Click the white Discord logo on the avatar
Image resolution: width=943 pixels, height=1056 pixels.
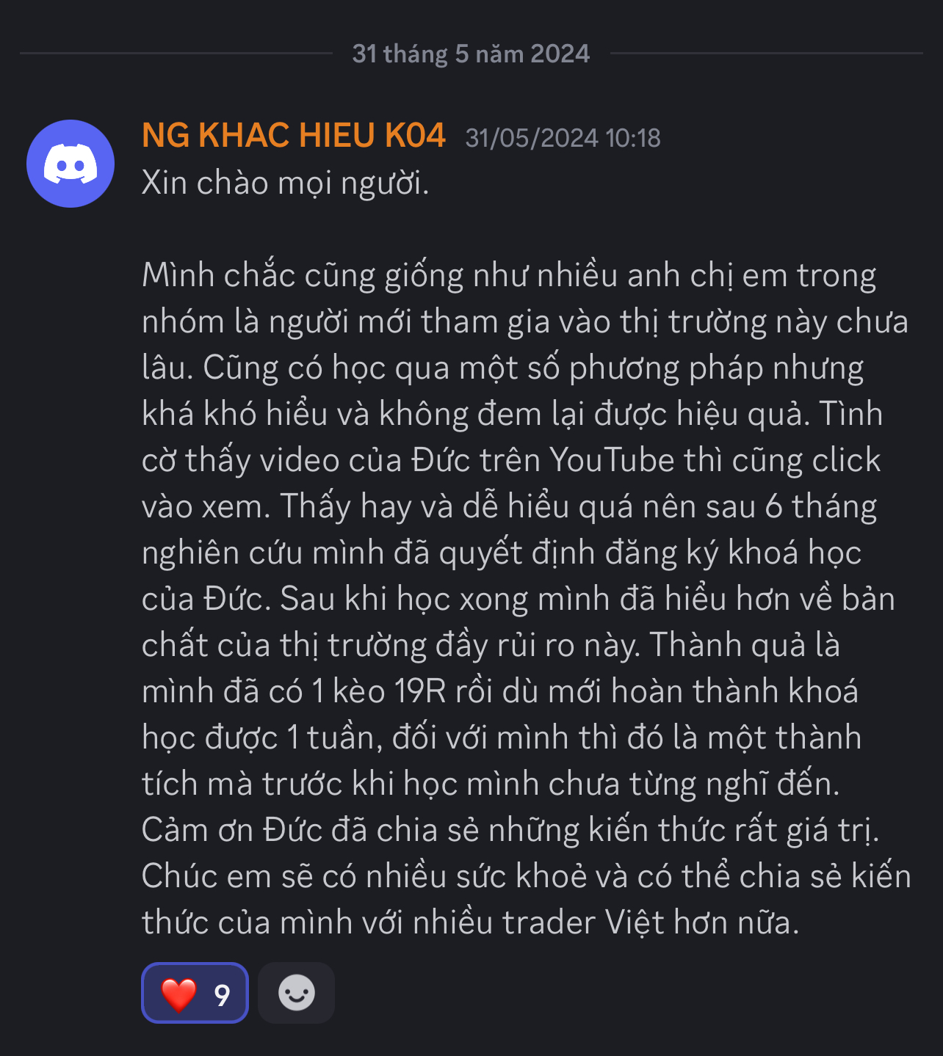click(71, 164)
